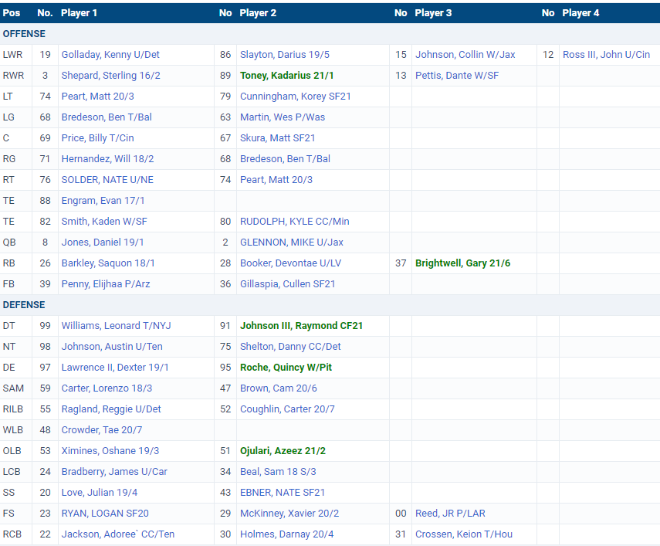
Task: Open Jones, Daniel 19/1 quarterback link
Action: [x=103, y=242]
